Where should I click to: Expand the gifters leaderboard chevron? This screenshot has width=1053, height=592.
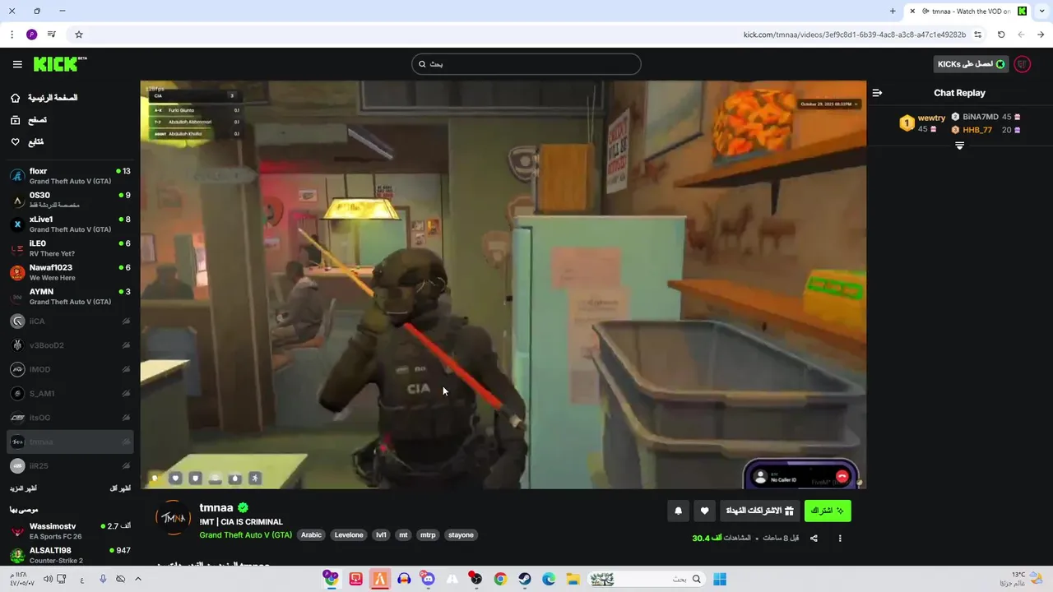pyautogui.click(x=959, y=146)
